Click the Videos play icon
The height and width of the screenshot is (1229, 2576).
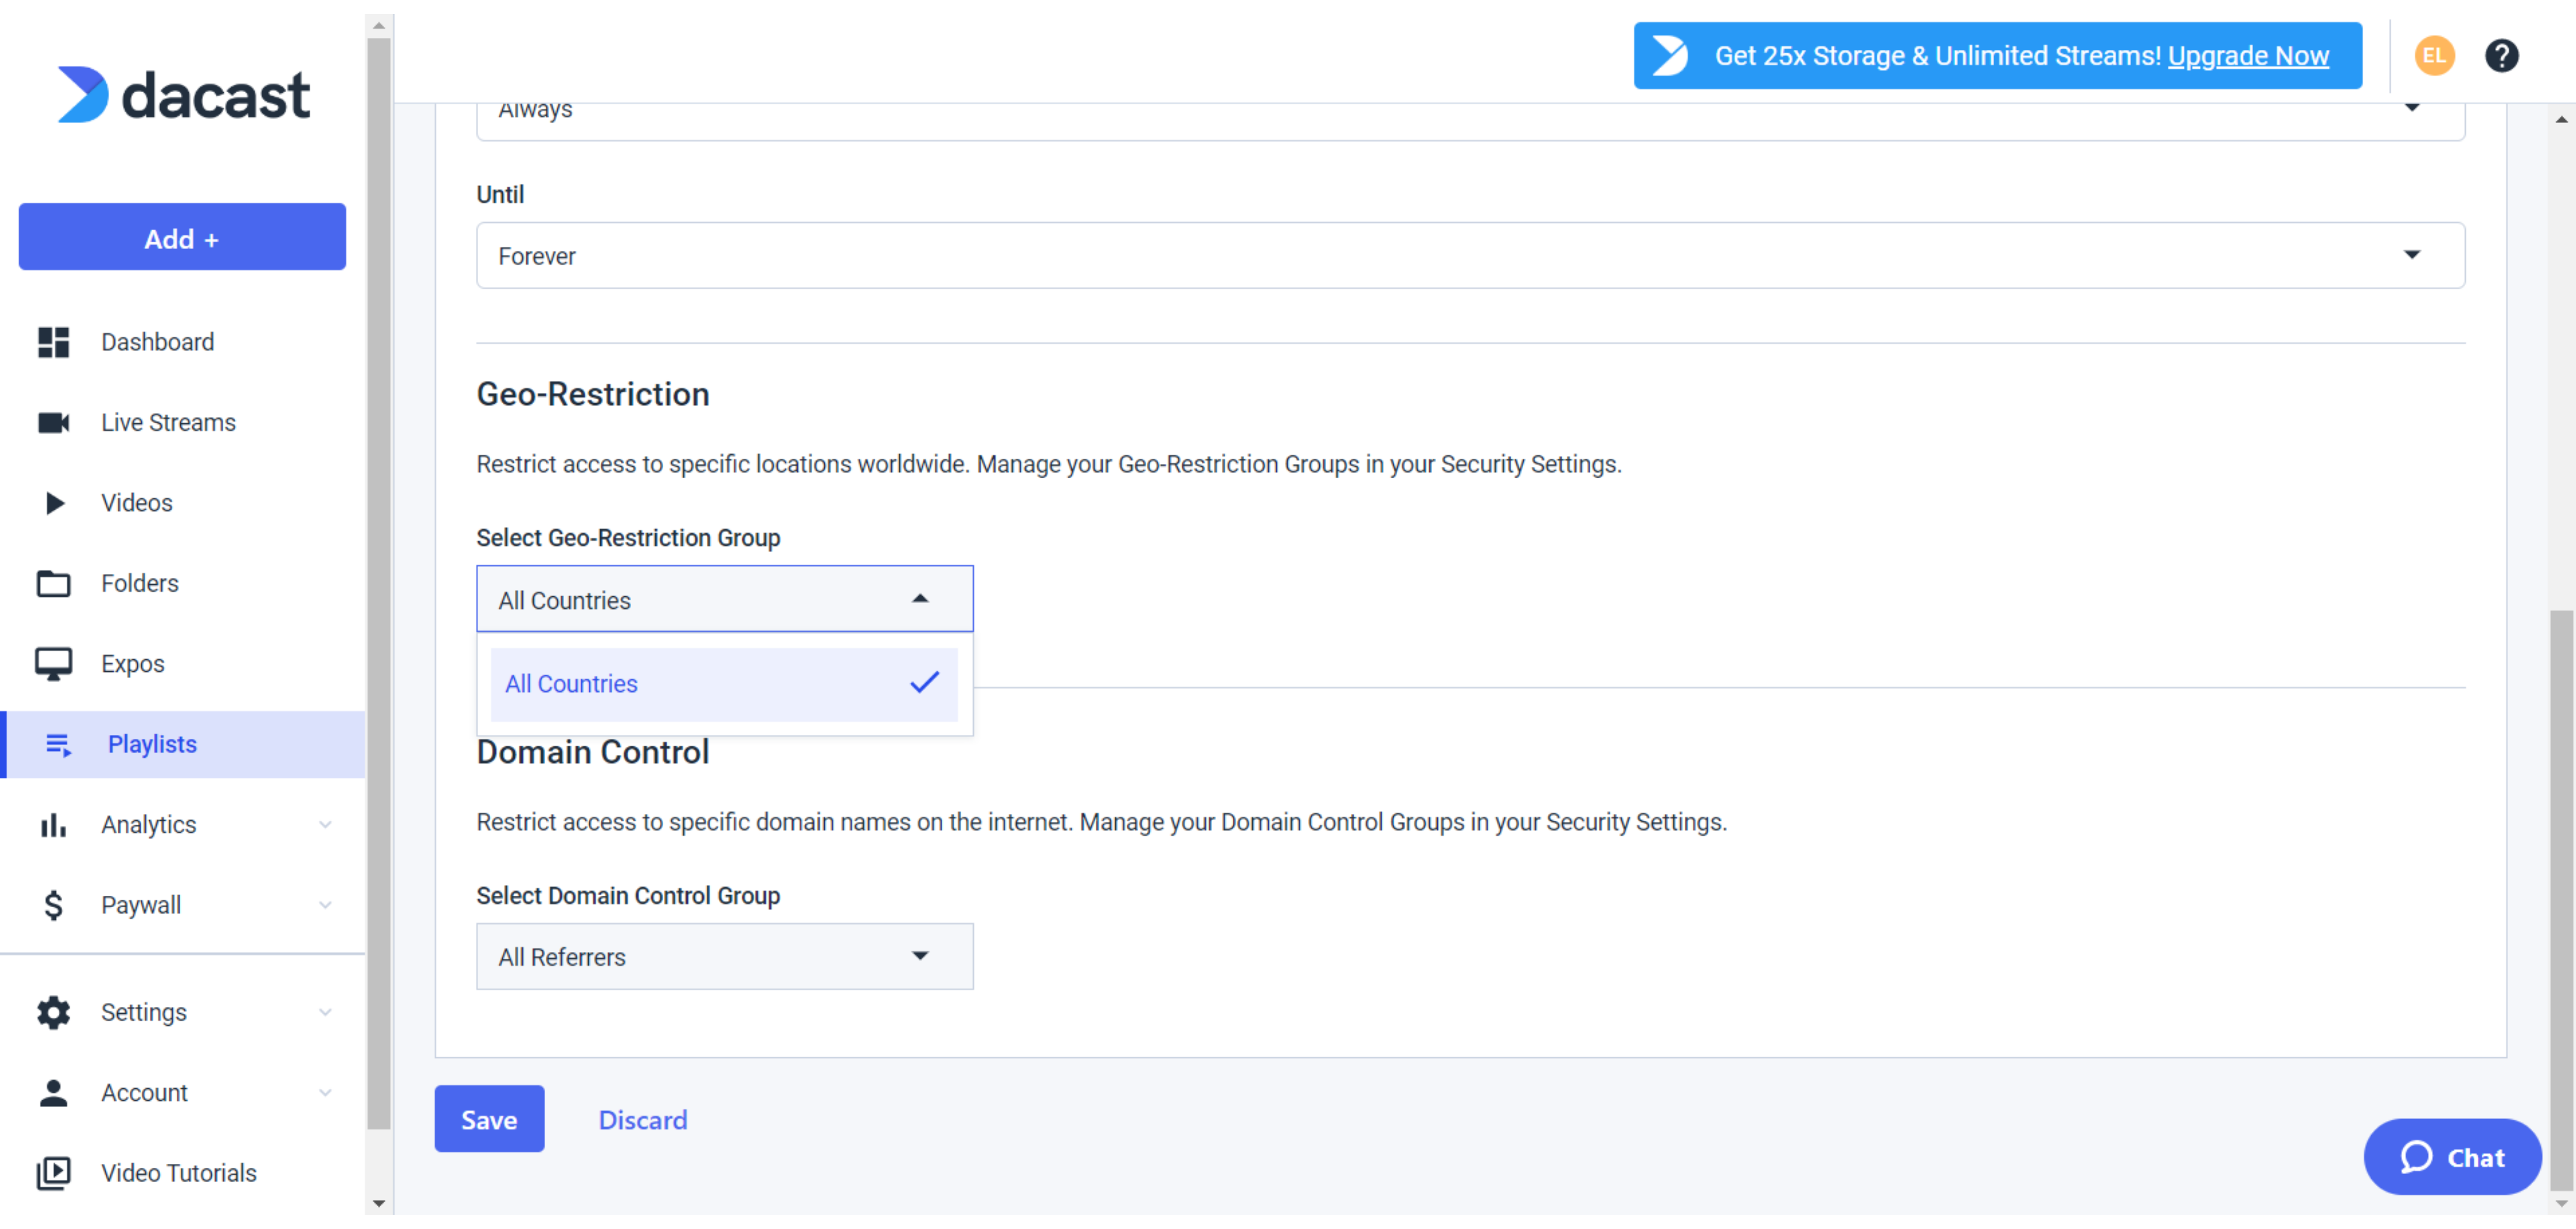(55, 504)
